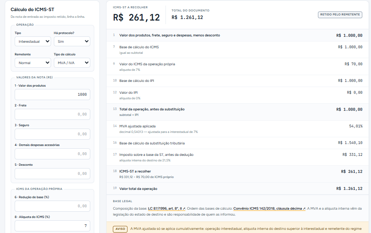Select row 14 MVA ajustada aplicada
The image size is (371, 233).
238,129
